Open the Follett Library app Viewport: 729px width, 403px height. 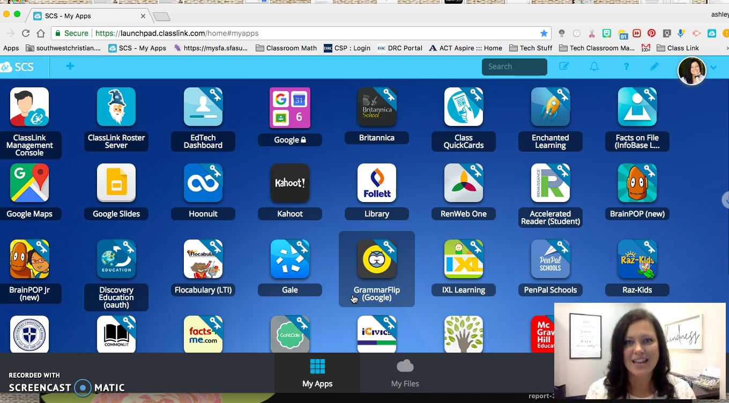click(377, 183)
